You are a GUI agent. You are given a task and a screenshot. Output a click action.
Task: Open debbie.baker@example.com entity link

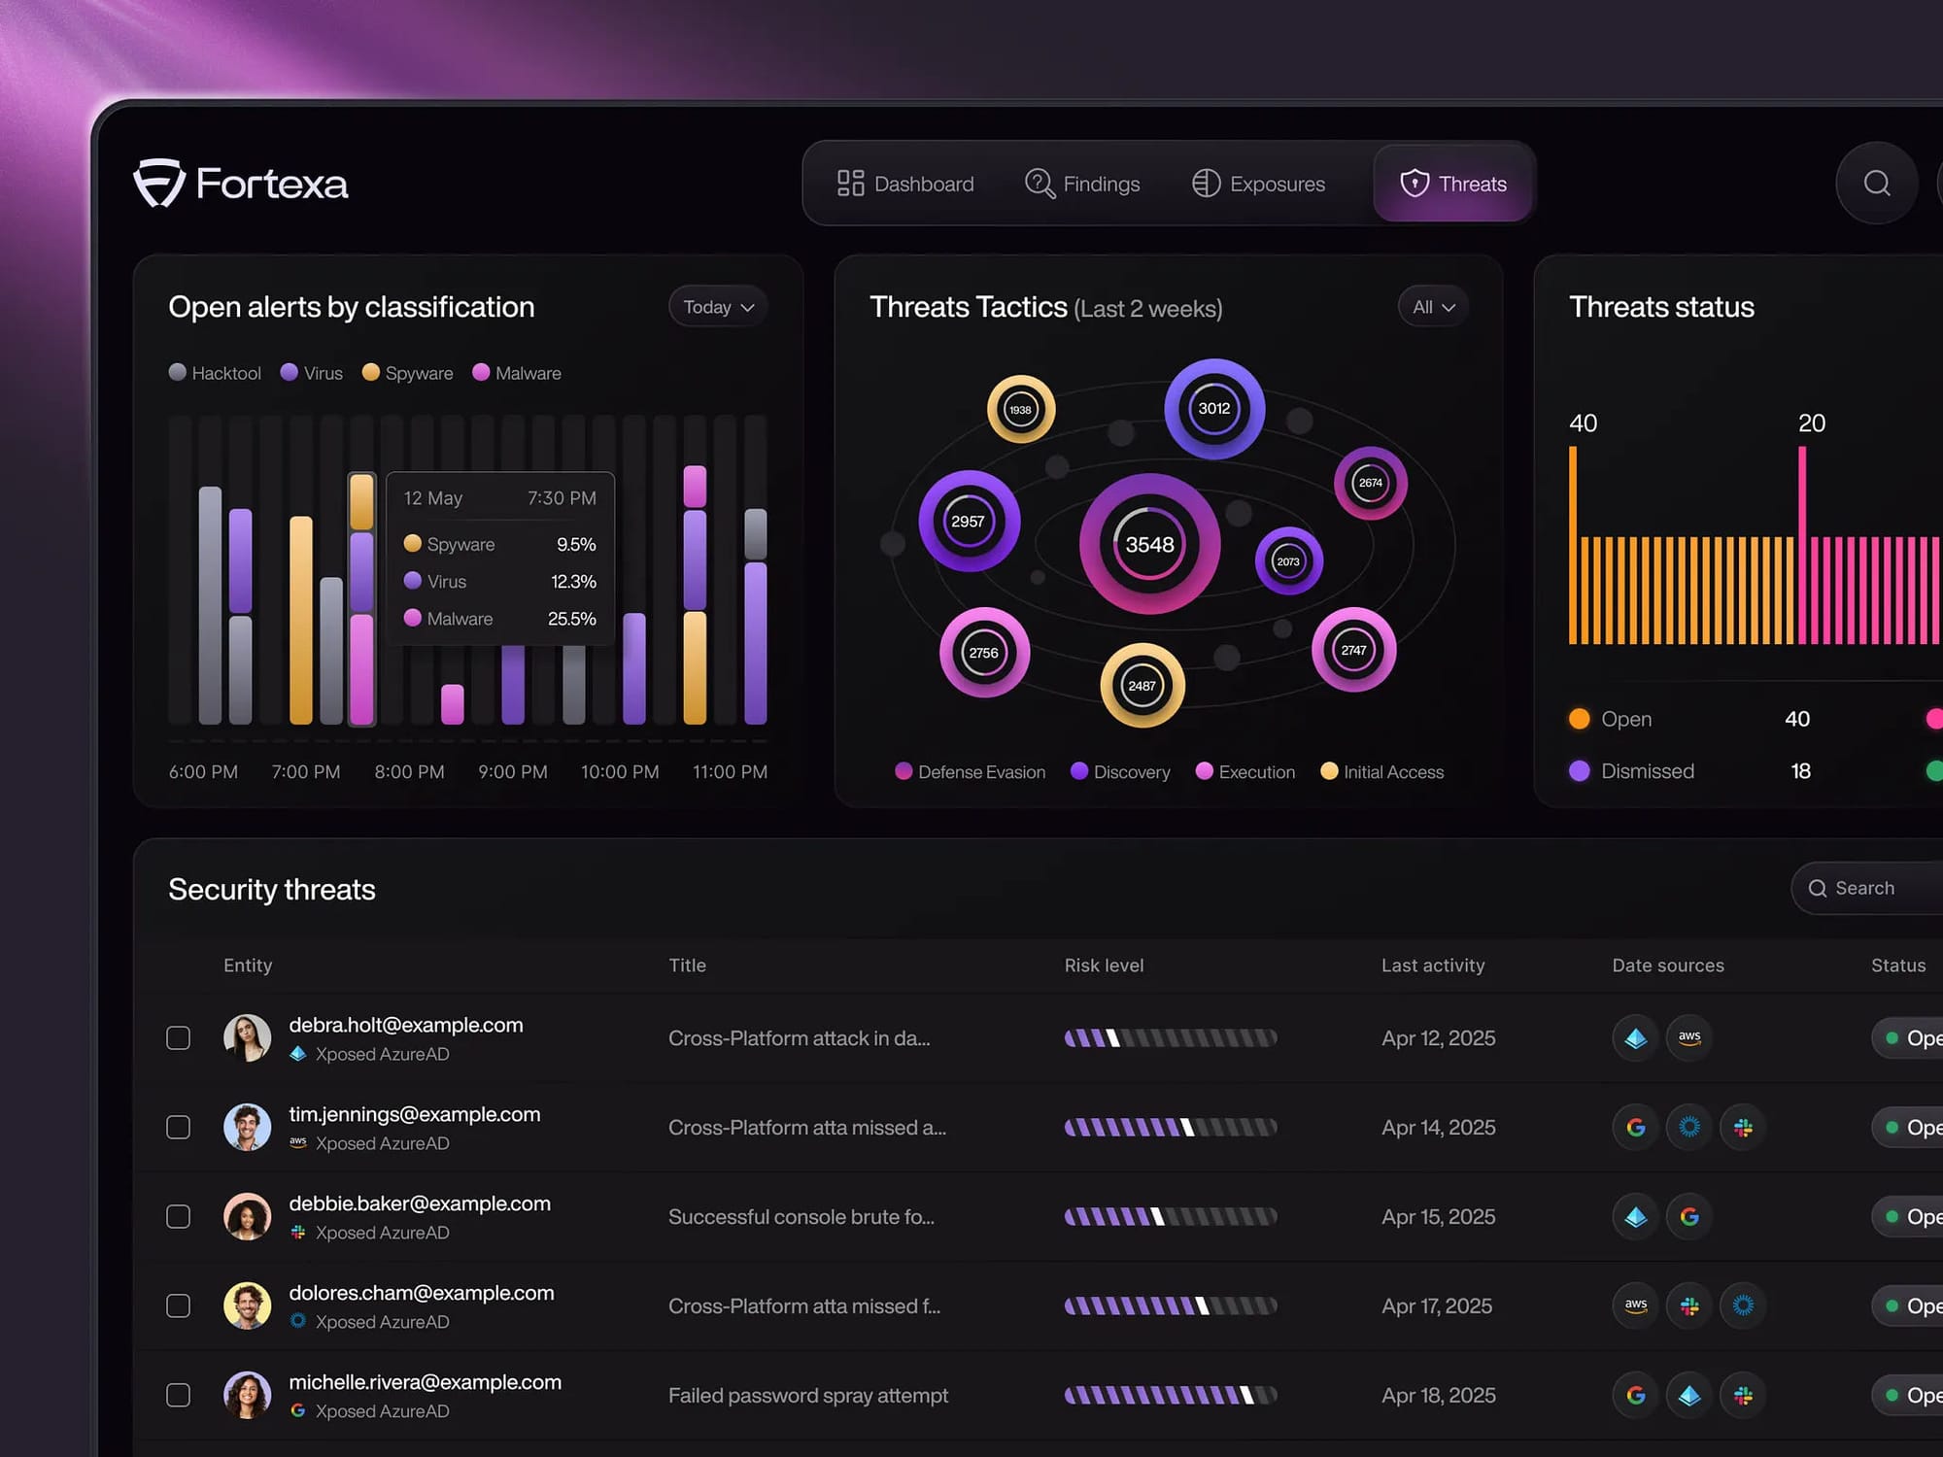420,1203
